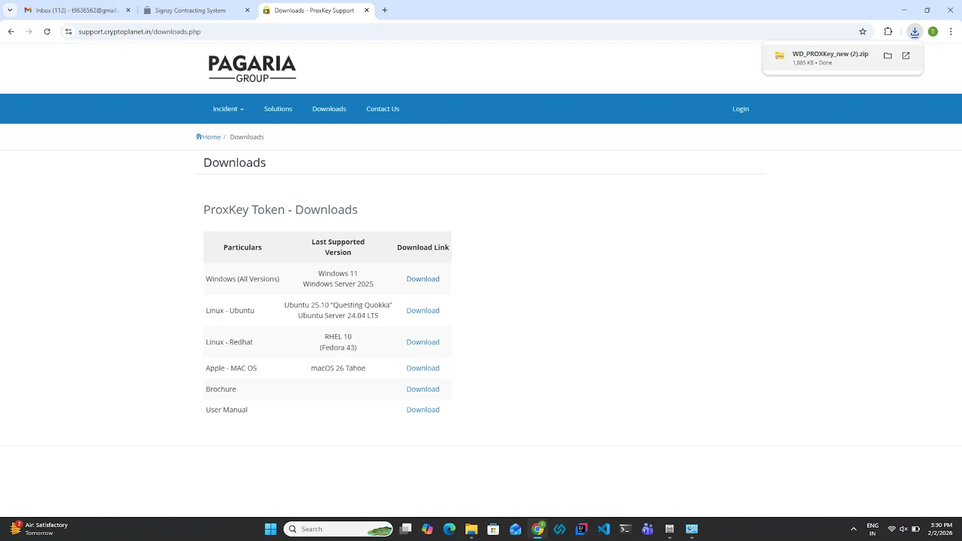Click the Home breadcrumb link text

(x=212, y=137)
